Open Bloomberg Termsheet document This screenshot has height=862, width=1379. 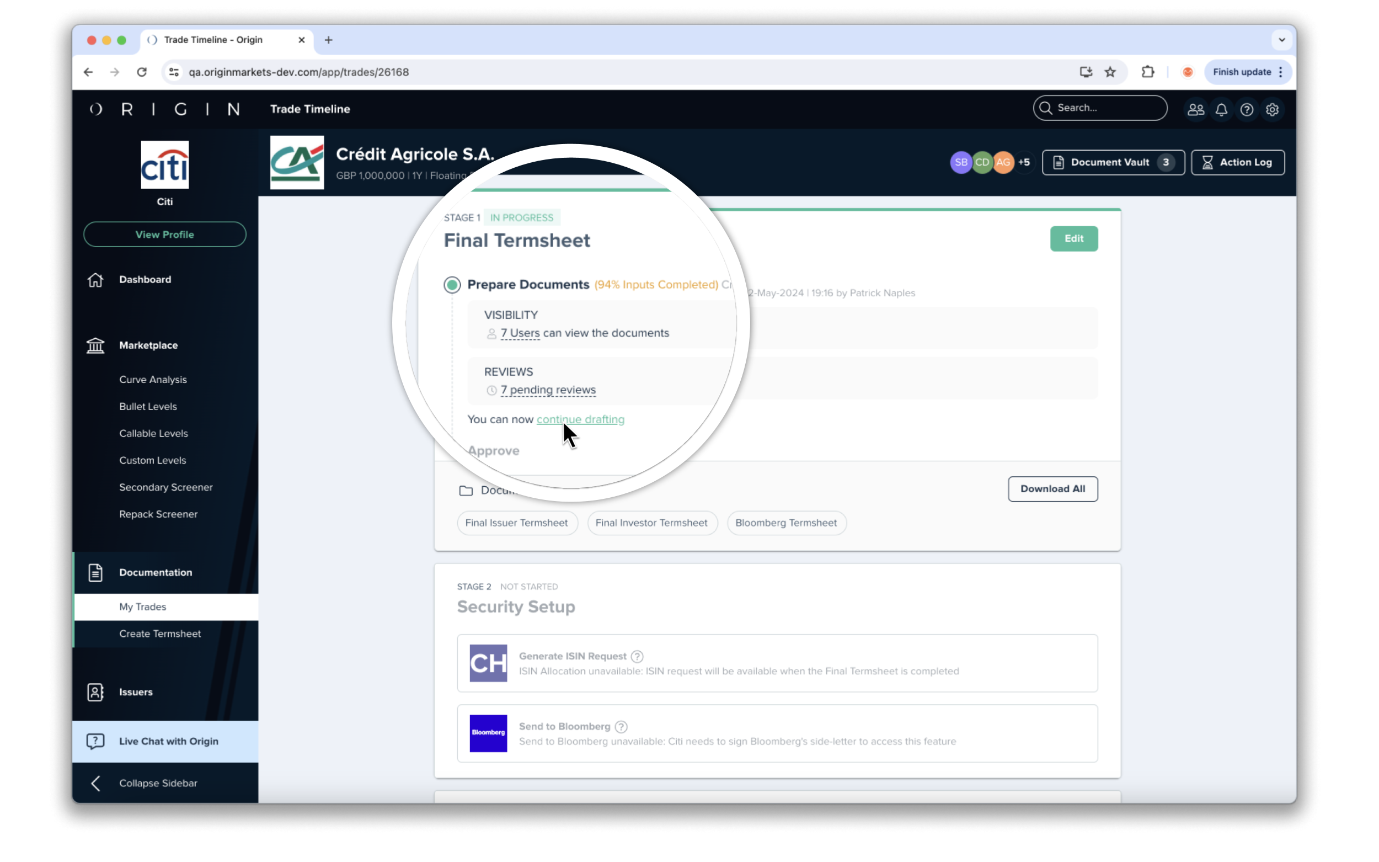786,523
